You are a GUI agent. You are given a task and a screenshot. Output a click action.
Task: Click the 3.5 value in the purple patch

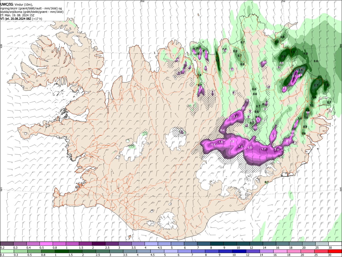point(294,76)
